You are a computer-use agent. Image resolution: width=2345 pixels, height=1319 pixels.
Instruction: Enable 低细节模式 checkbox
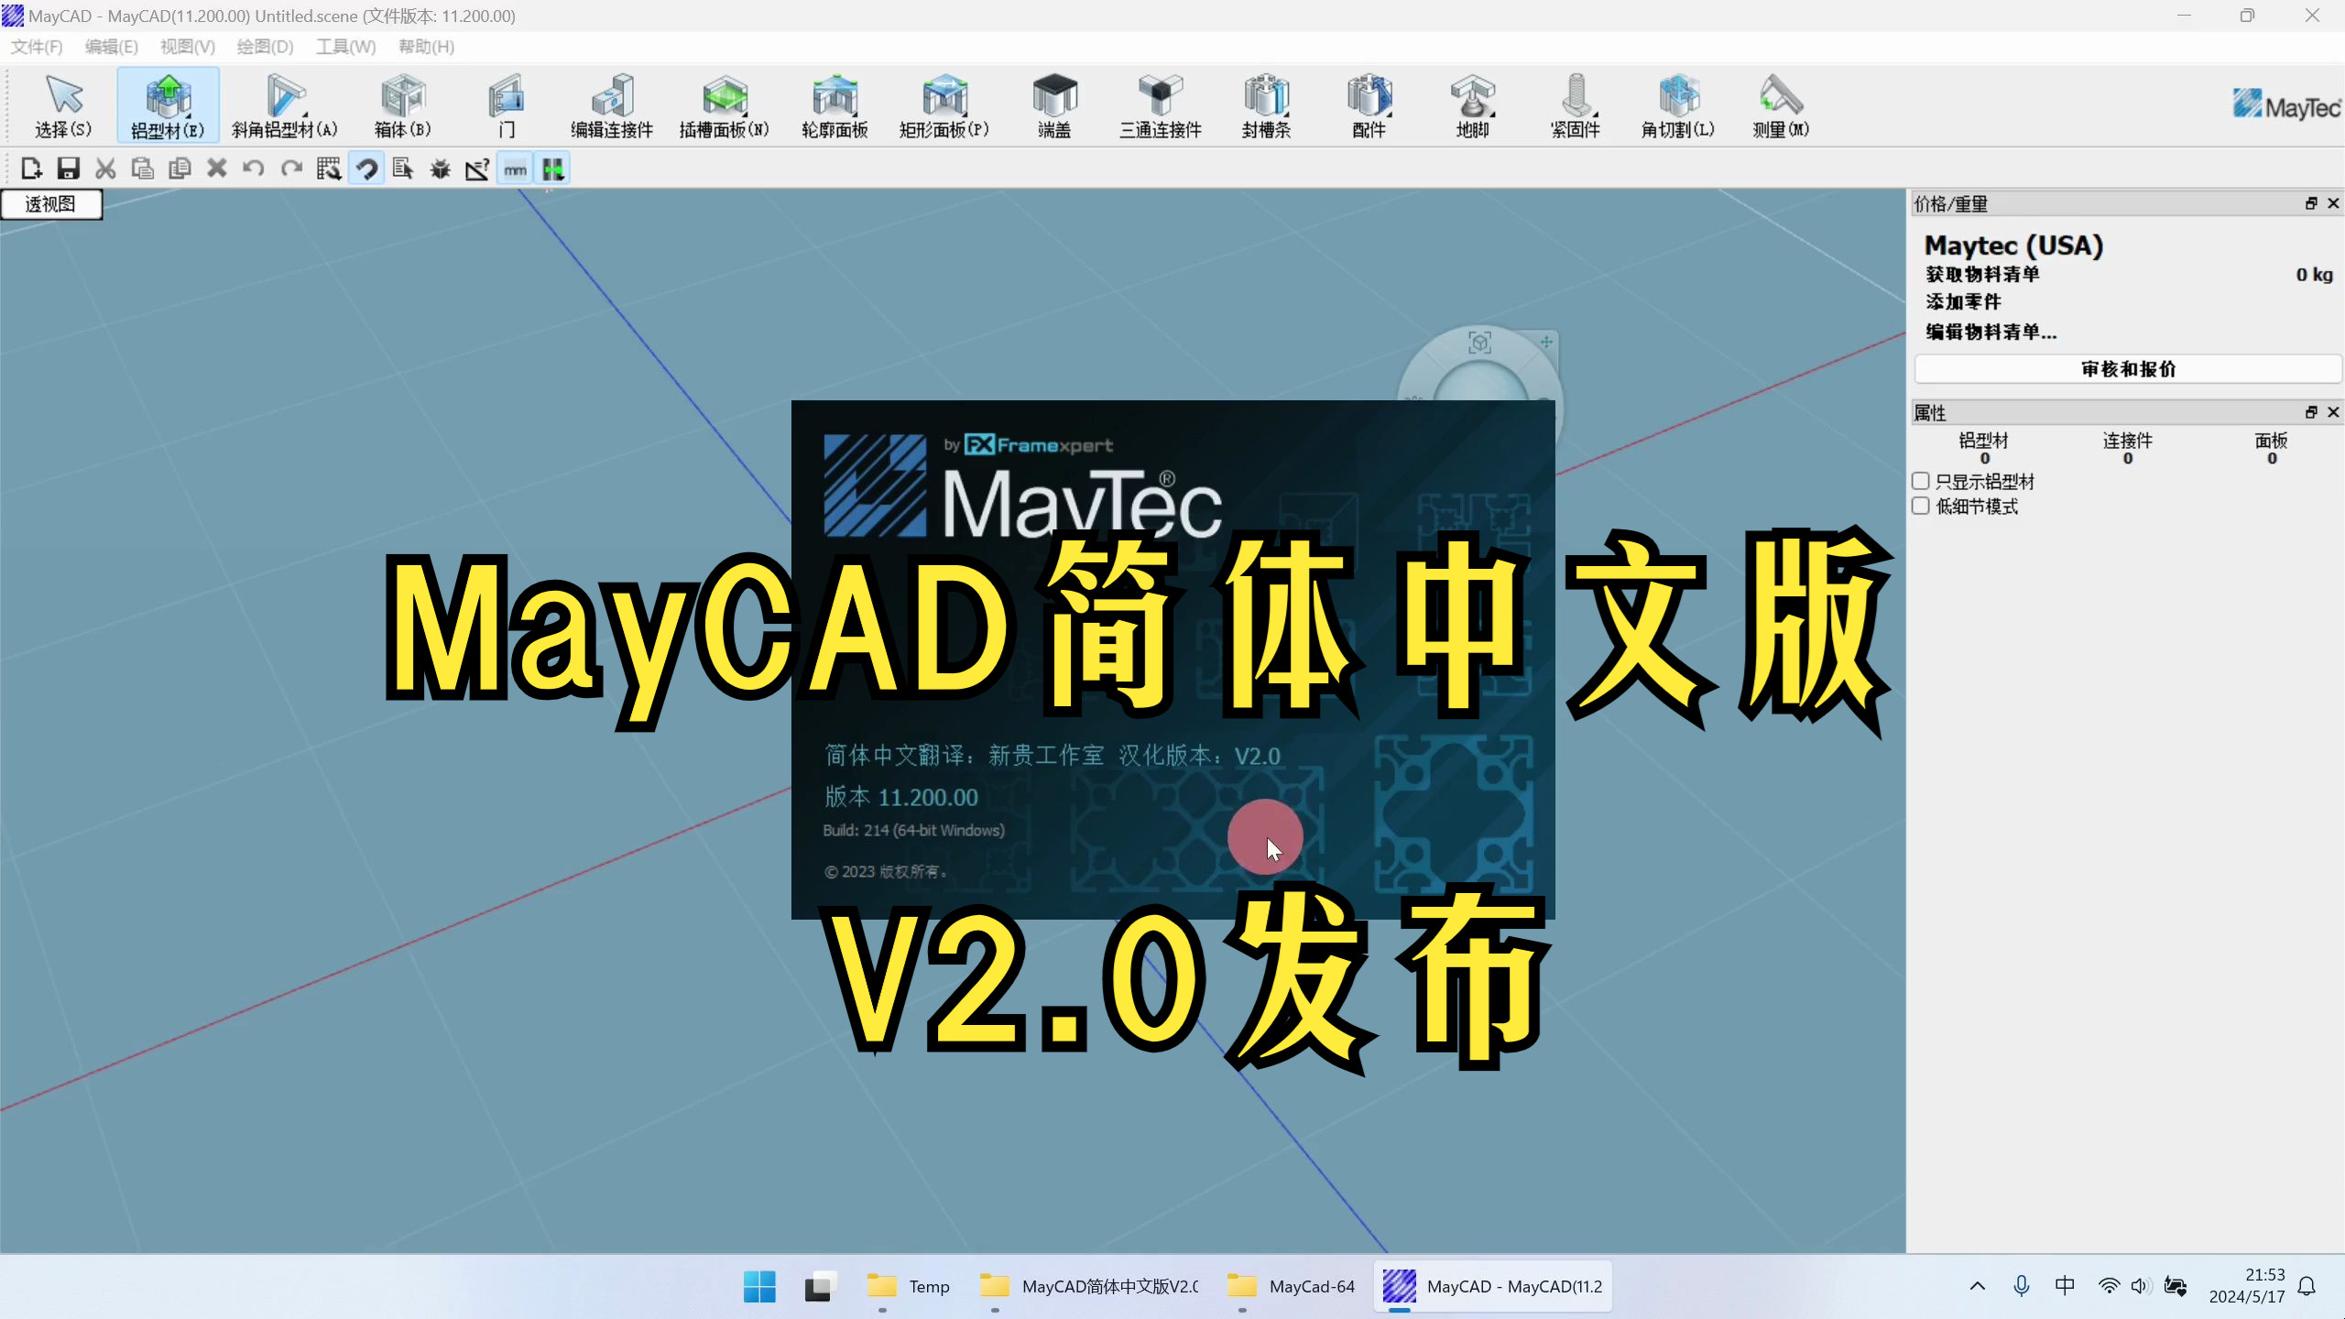(1921, 506)
